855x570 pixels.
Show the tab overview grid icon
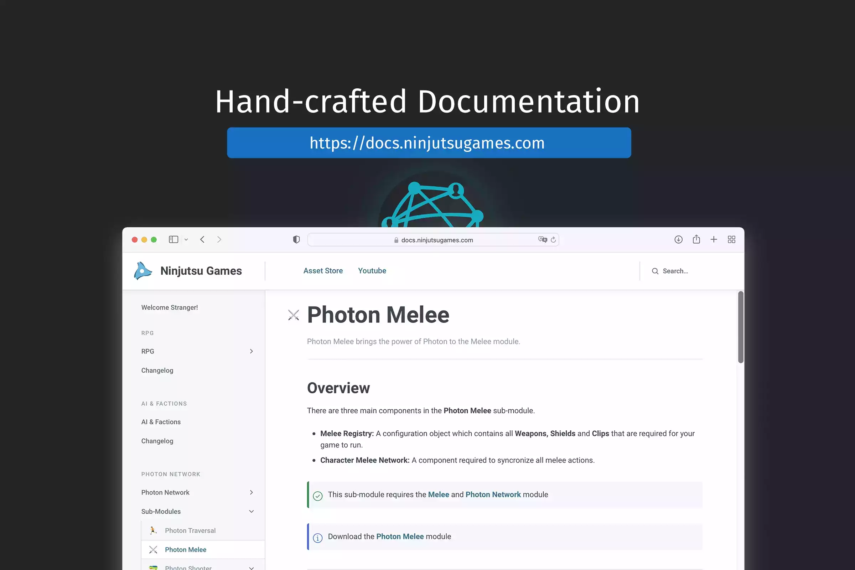click(x=731, y=239)
